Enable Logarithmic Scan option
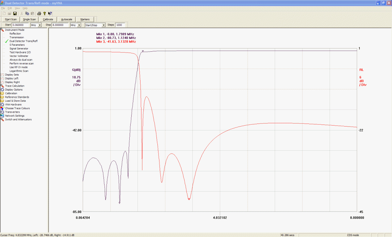Screen dimensions: 392x237 (x=19, y=71)
